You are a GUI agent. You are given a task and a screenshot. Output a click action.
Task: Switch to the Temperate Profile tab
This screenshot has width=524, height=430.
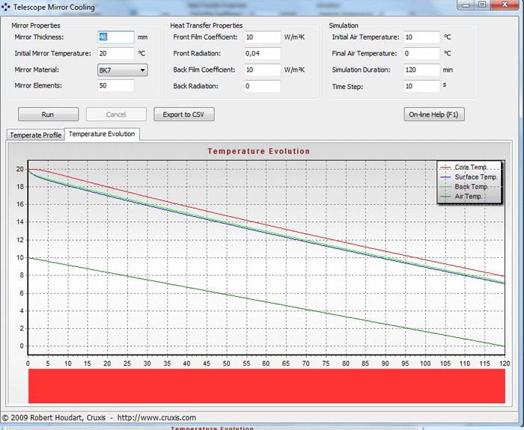[x=35, y=135]
